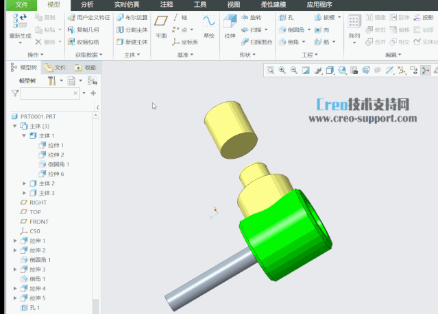The image size is (438, 314).
Task: Open the 形状 group dropdown
Action: 247,55
